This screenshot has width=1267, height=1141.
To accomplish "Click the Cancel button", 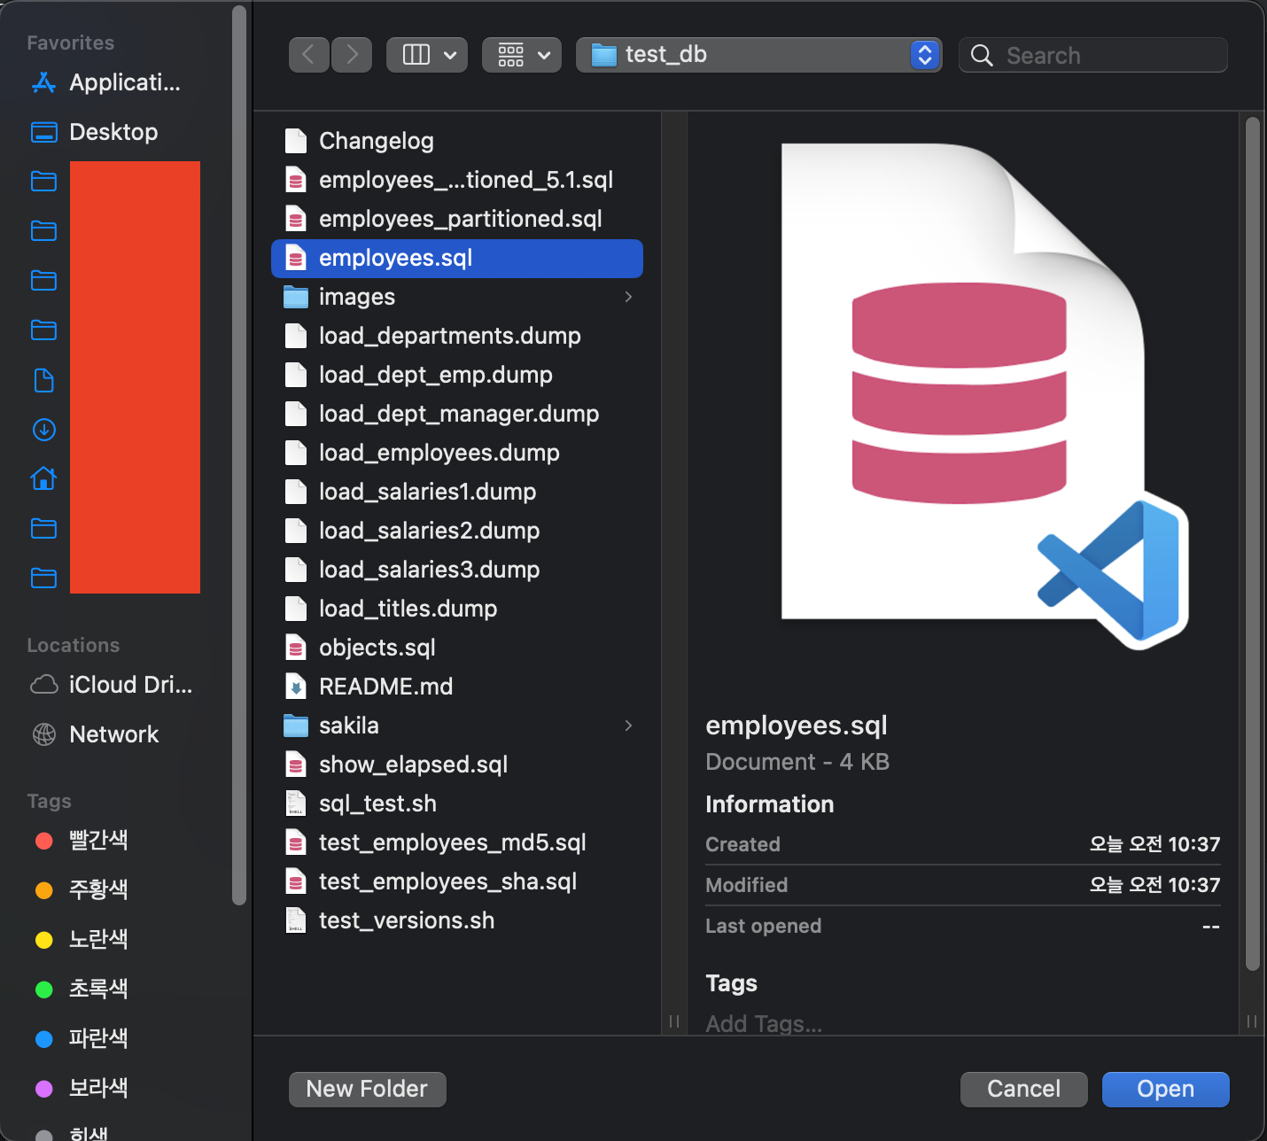I will tap(1023, 1089).
